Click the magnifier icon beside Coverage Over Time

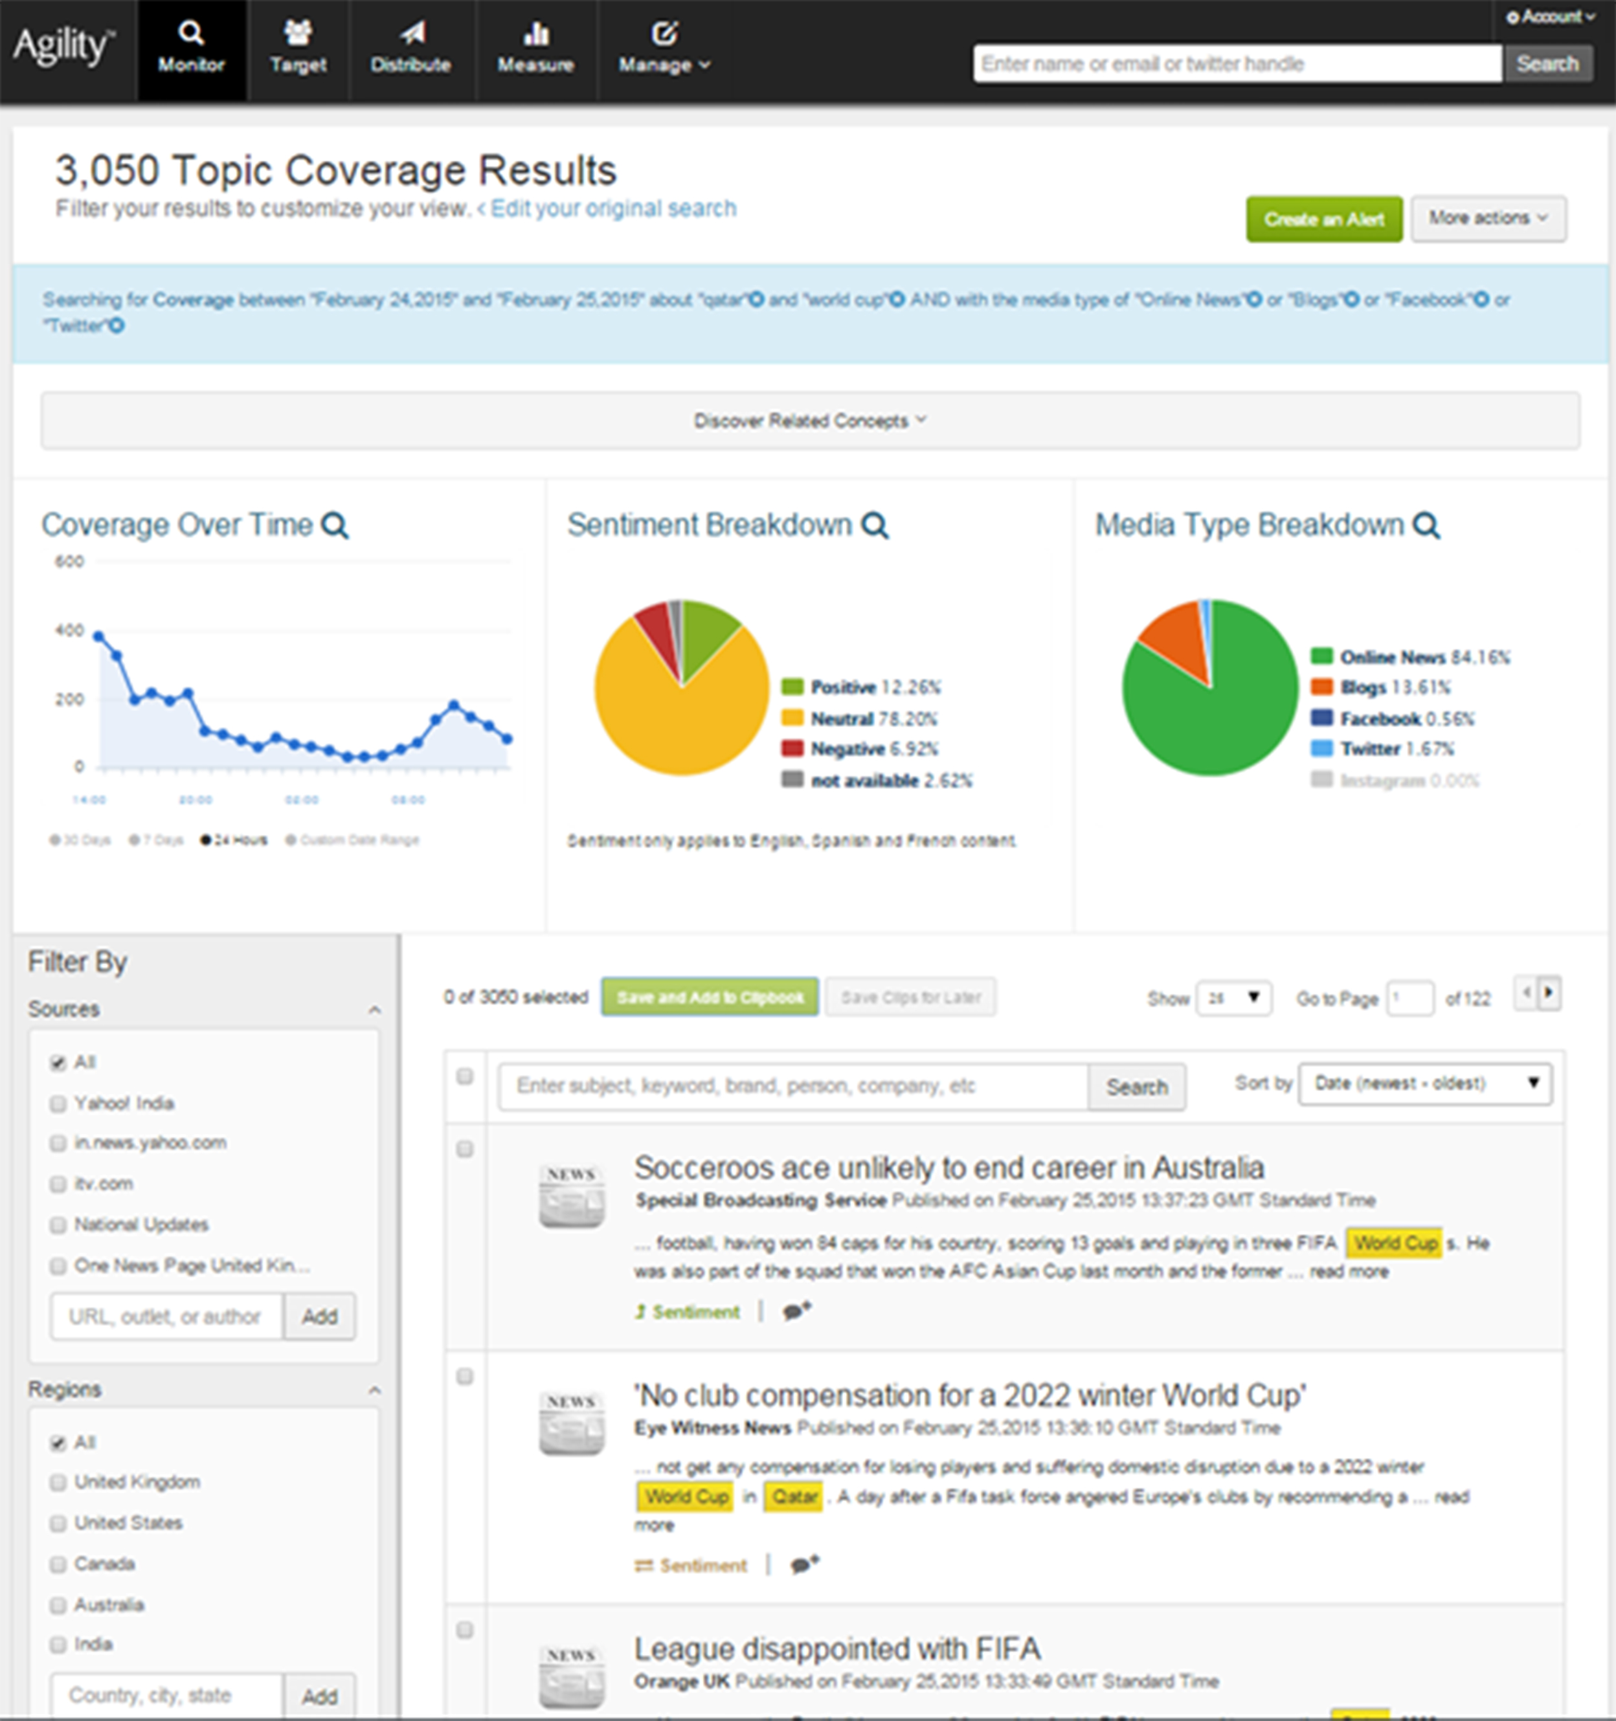[x=334, y=526]
